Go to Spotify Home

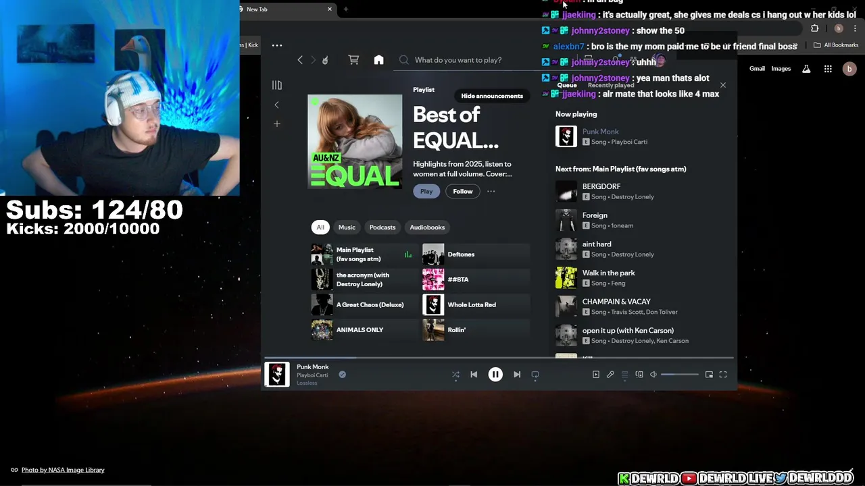tap(378, 60)
